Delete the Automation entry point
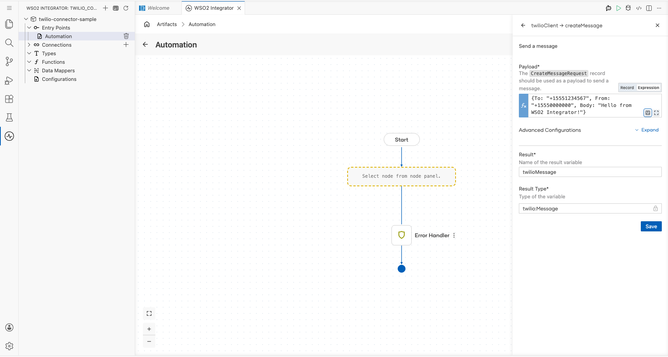This screenshot has height=357, width=668. (126, 36)
